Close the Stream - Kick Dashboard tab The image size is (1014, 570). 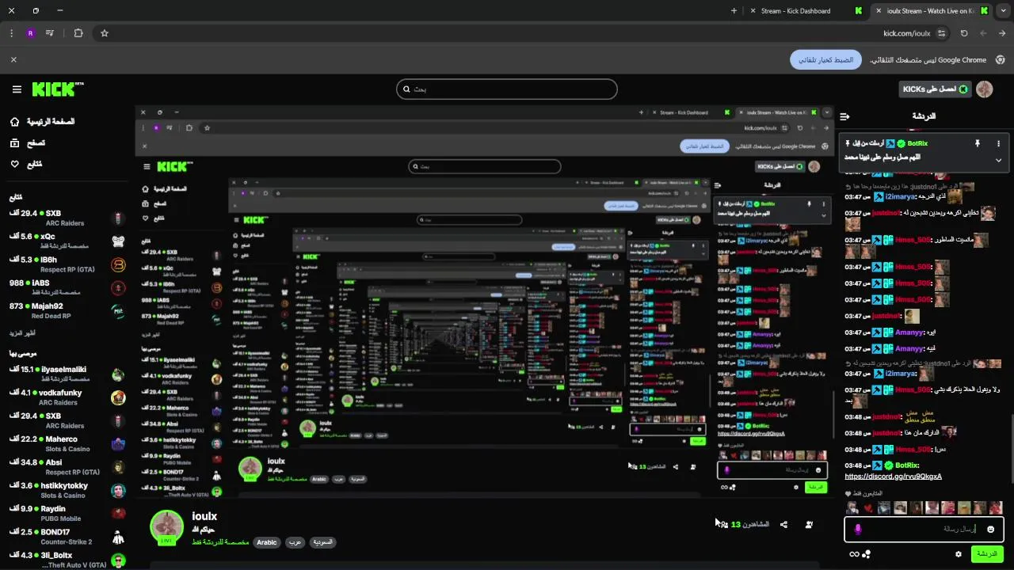point(753,11)
